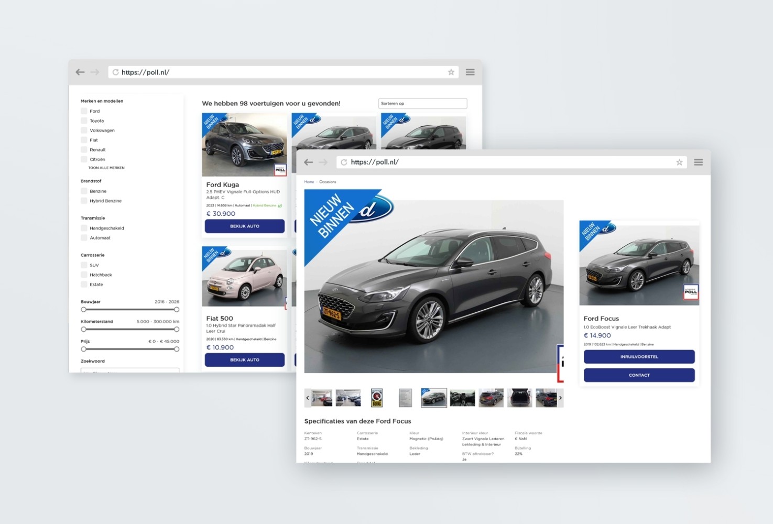The height and width of the screenshot is (524, 773).
Task: Tick the Ford brand checkbox
Action: (84, 111)
